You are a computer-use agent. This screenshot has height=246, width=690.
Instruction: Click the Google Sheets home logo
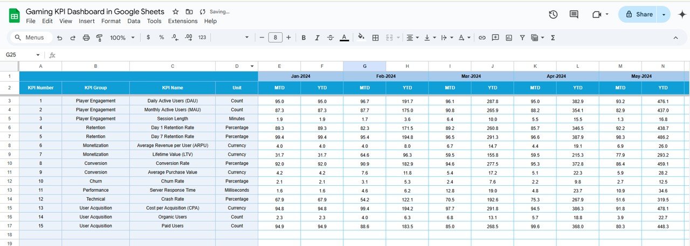(x=15, y=16)
